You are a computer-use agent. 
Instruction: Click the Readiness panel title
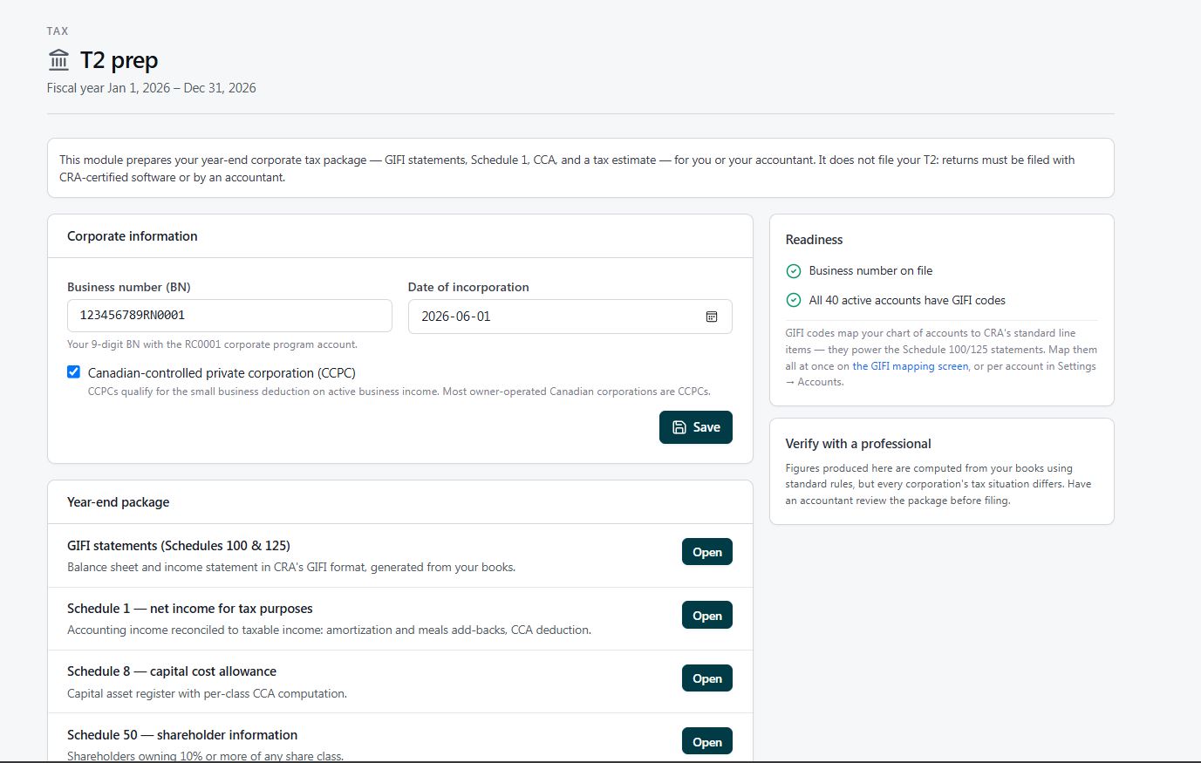pyautogui.click(x=814, y=240)
